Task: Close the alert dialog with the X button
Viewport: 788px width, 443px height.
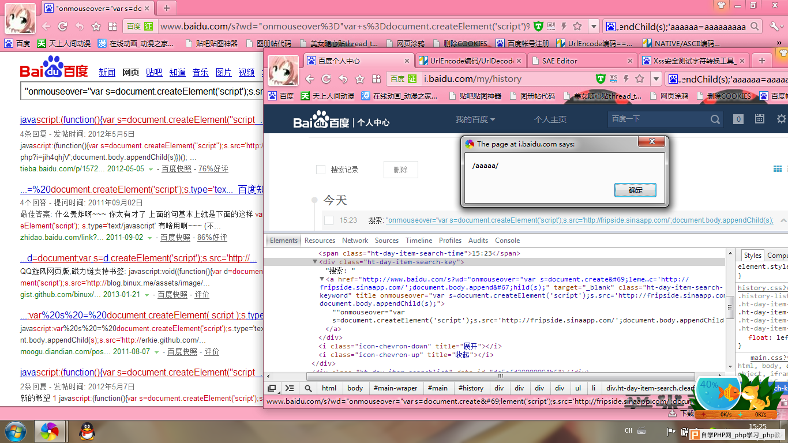Action: [x=652, y=142]
